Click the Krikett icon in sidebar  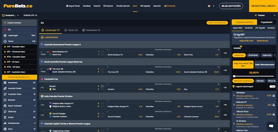pyautogui.click(x=5, y=117)
